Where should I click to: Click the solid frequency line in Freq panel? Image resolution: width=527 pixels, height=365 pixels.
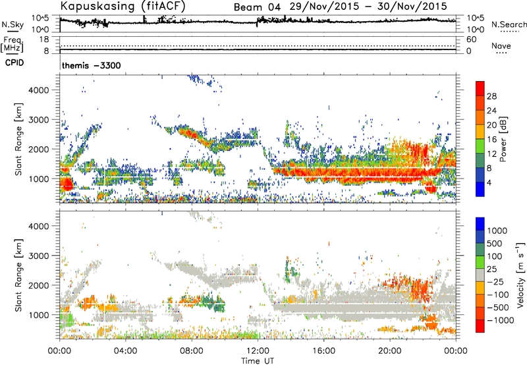258,49
